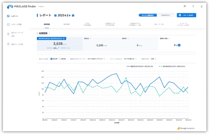
Task: Go to the next month arrow
Action: 73,15
